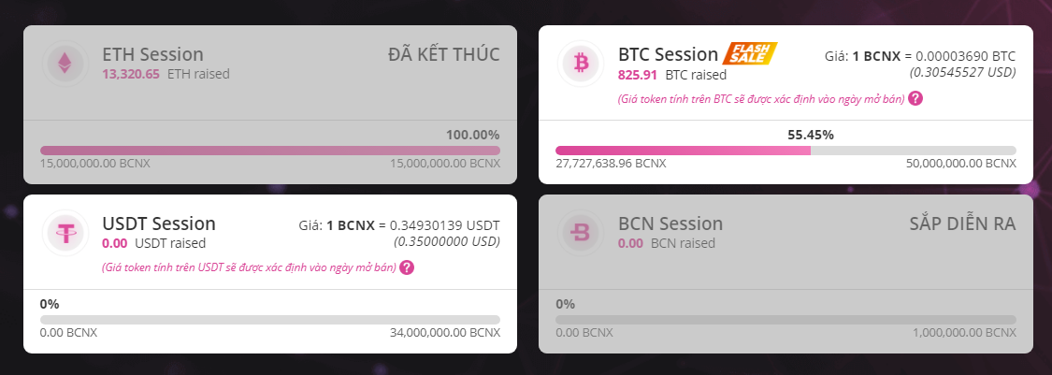Select the USDT Session title
Screen dimensions: 1052x375
coord(159,223)
